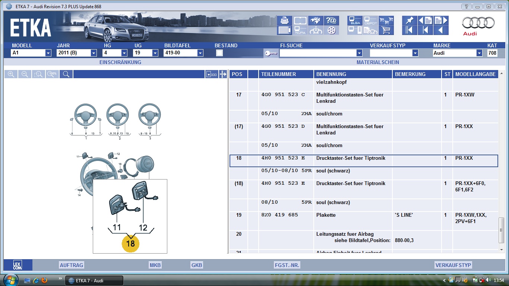The width and height of the screenshot is (509, 286).
Task: Open the binoculars search tool
Action: [316, 20]
